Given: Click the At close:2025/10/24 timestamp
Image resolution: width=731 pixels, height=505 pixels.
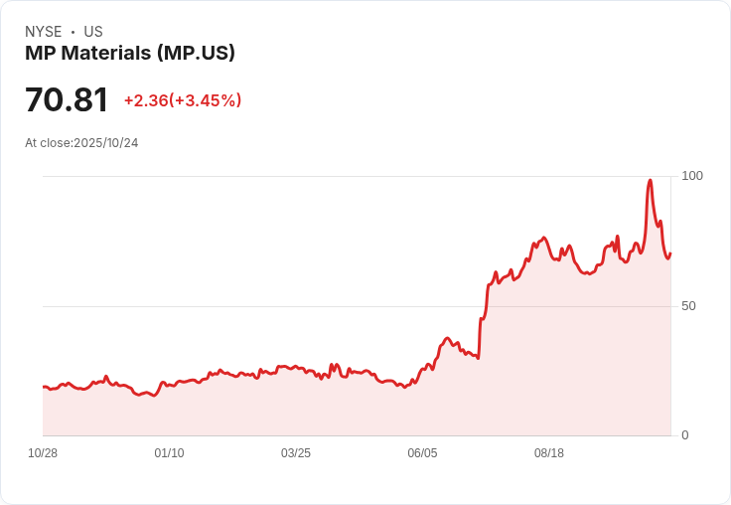Looking at the screenshot, I should tap(81, 143).
